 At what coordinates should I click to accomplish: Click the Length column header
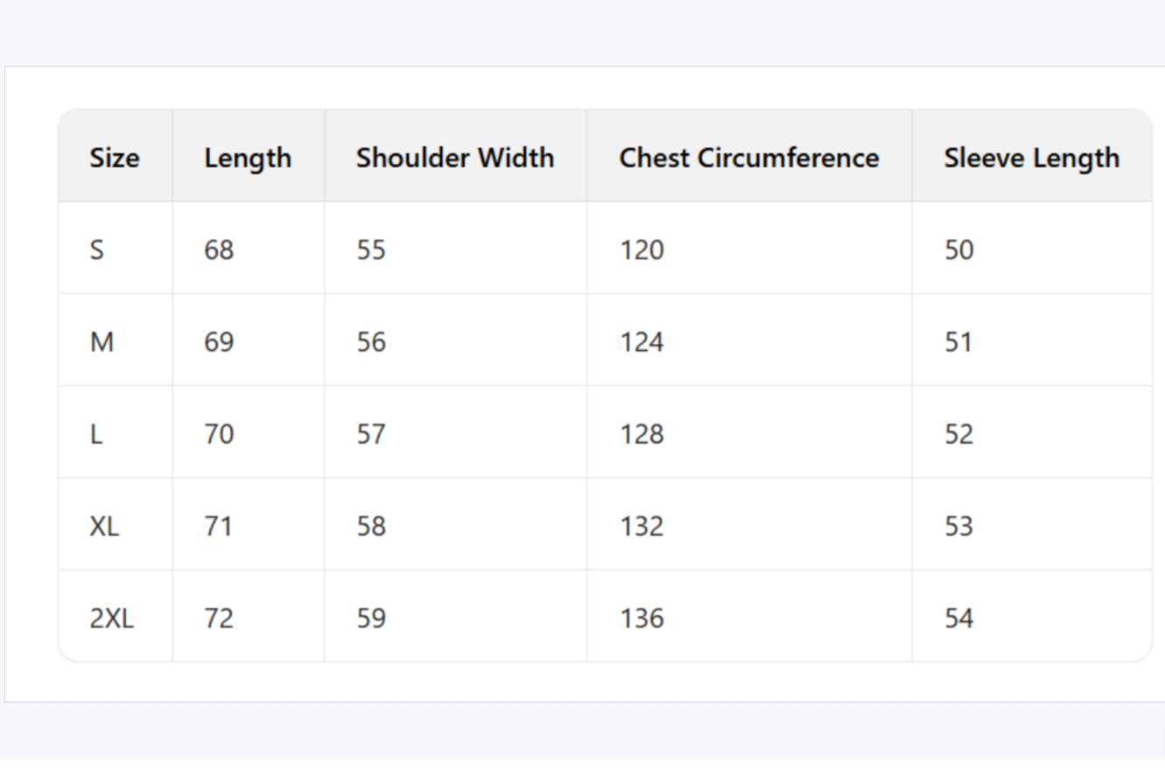248,158
